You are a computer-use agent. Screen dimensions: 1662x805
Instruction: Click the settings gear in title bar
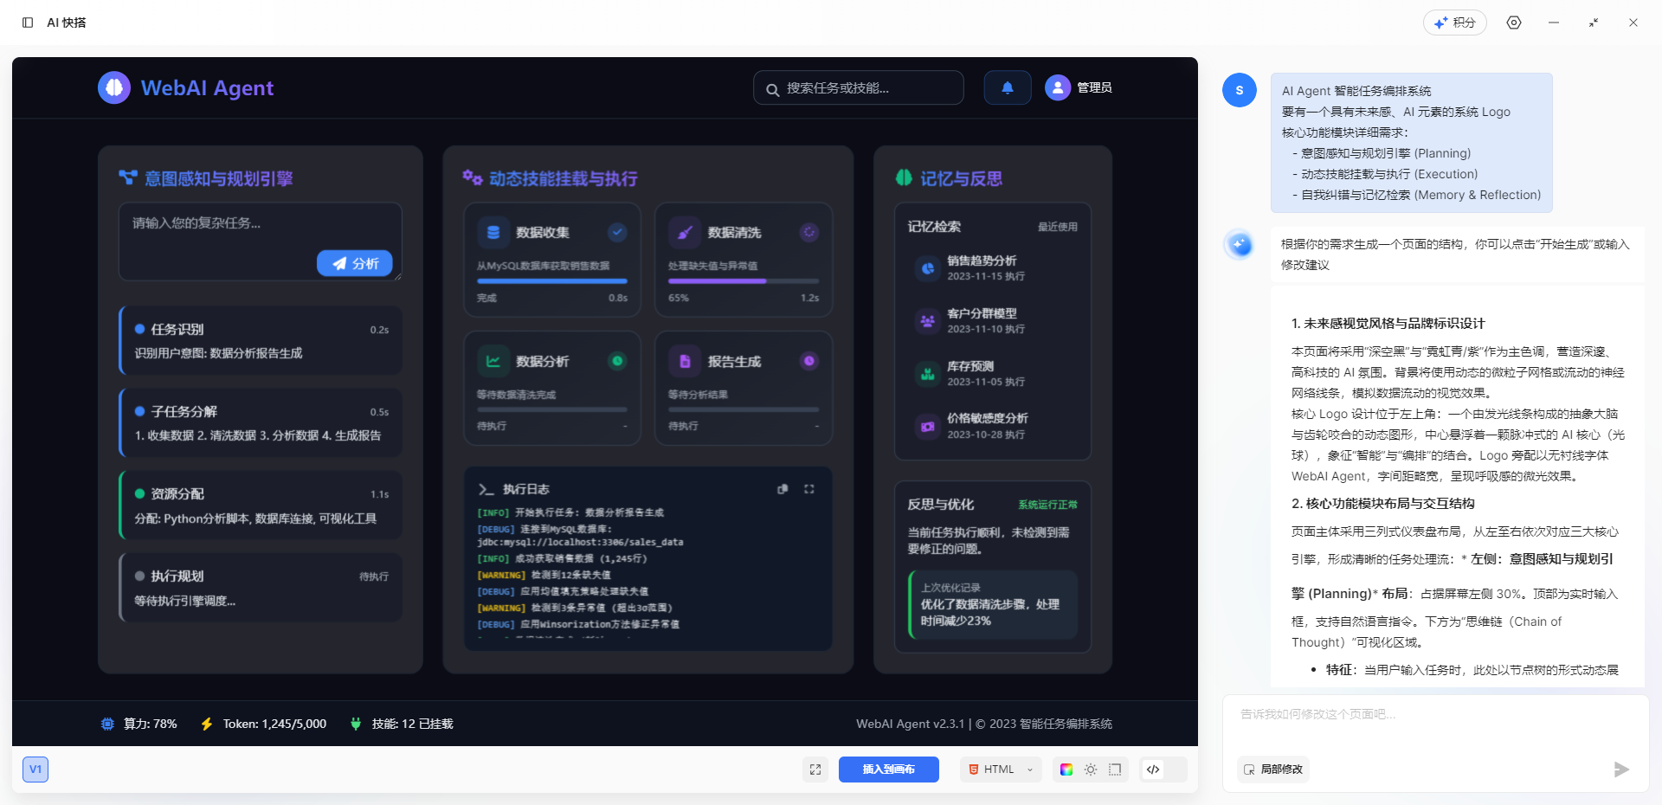point(1514,23)
